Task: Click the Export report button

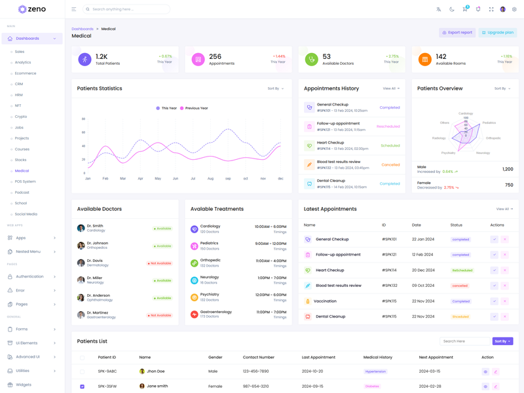Action: point(457,32)
